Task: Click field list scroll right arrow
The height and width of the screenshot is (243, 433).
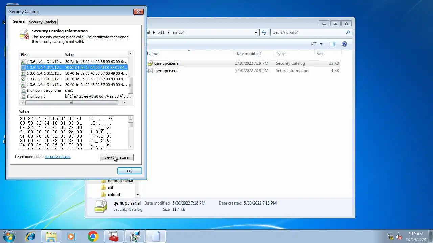Action: pos(124,103)
